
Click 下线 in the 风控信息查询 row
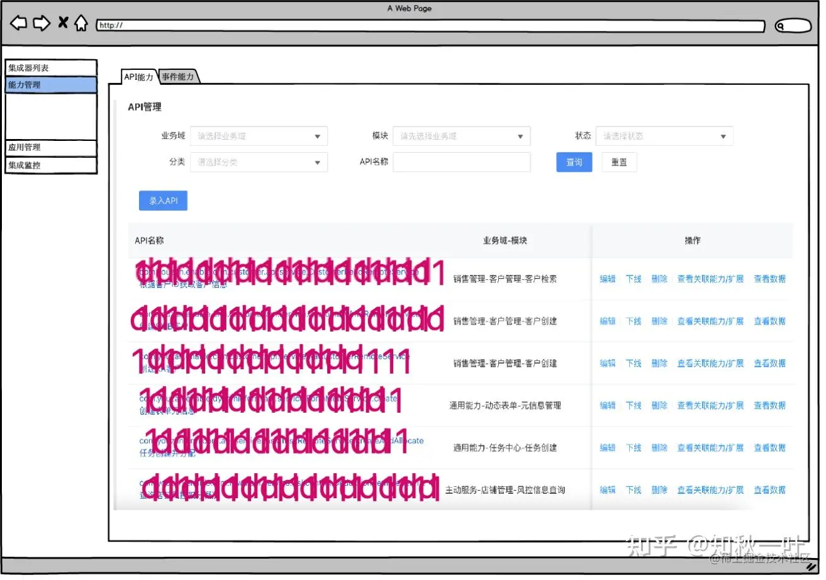click(633, 490)
